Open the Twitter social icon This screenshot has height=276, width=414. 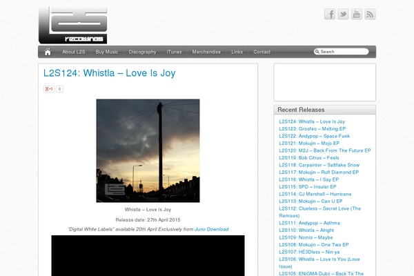(343, 14)
